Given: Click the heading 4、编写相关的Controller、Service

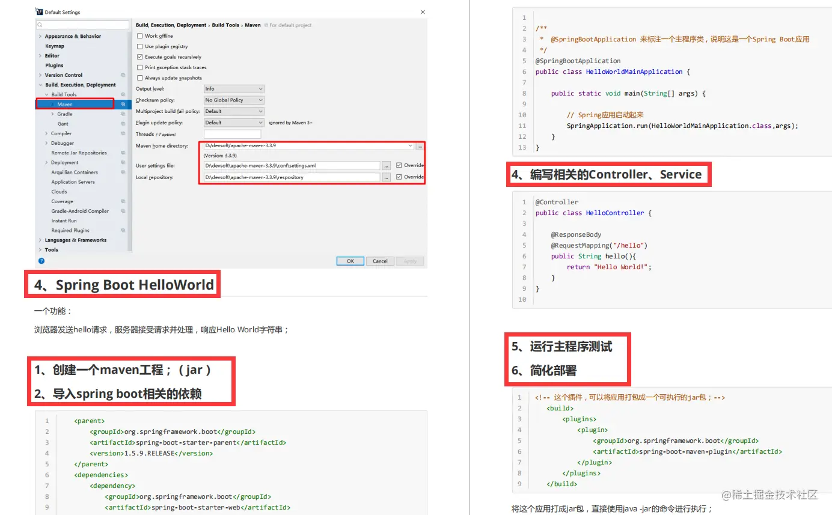Looking at the screenshot, I should (x=606, y=174).
